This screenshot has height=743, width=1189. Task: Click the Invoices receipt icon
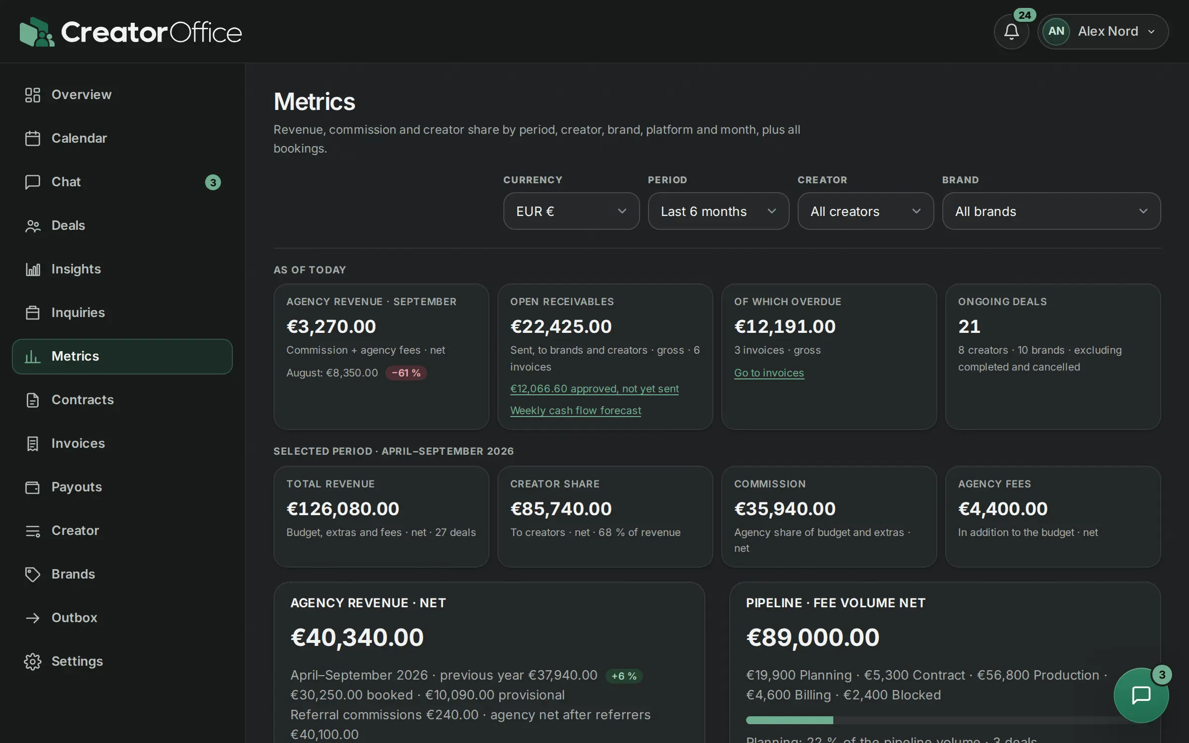pos(33,443)
